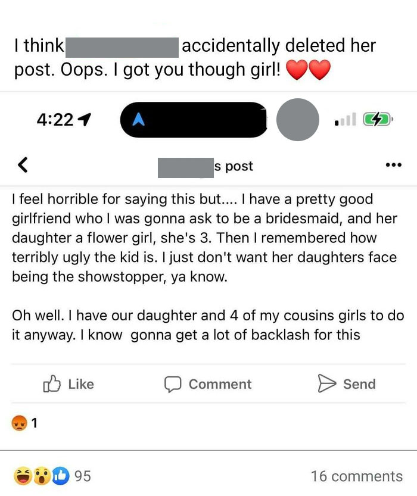Select the post title bar text

(x=208, y=167)
